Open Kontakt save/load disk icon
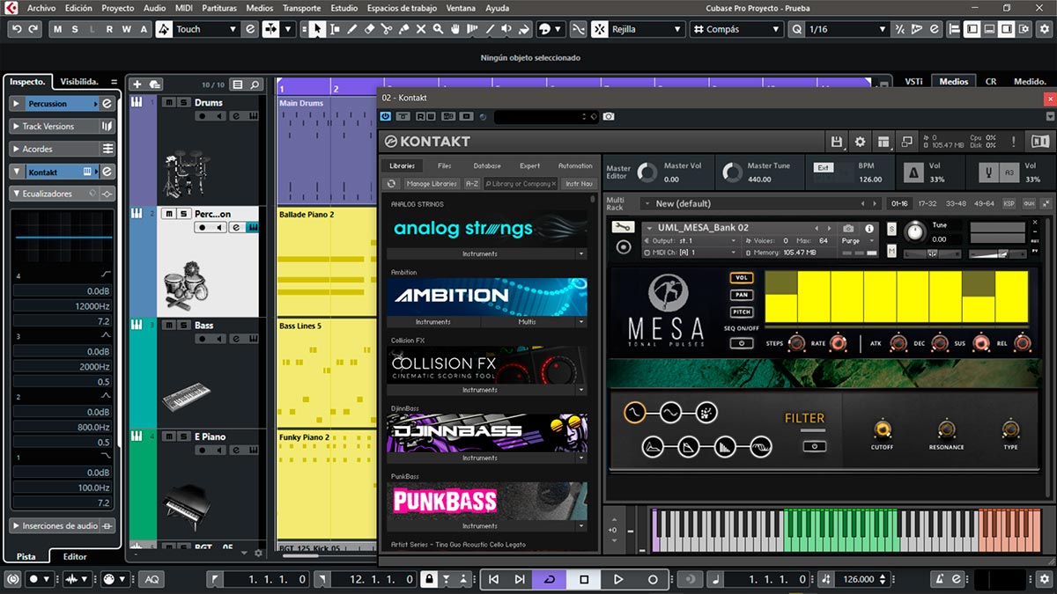This screenshot has height=594, width=1057. point(837,141)
